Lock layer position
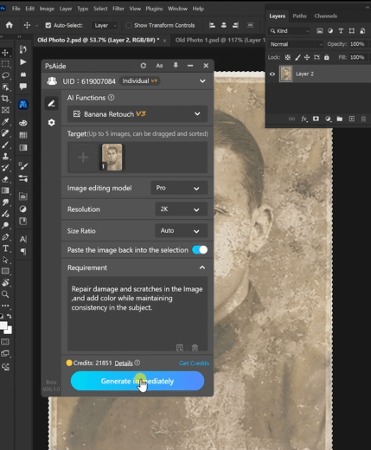371x450 pixels. coord(307,57)
